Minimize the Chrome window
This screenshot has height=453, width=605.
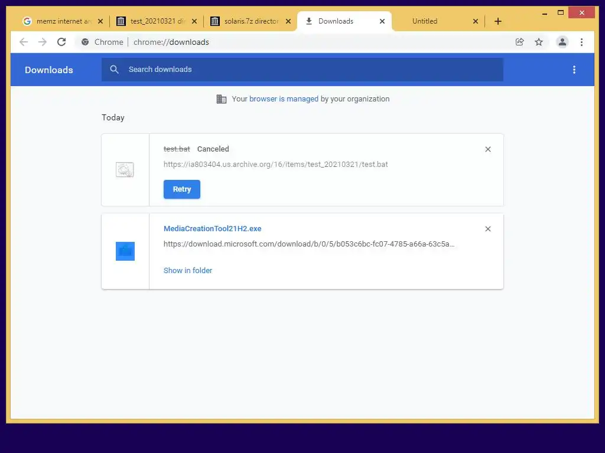click(x=544, y=13)
